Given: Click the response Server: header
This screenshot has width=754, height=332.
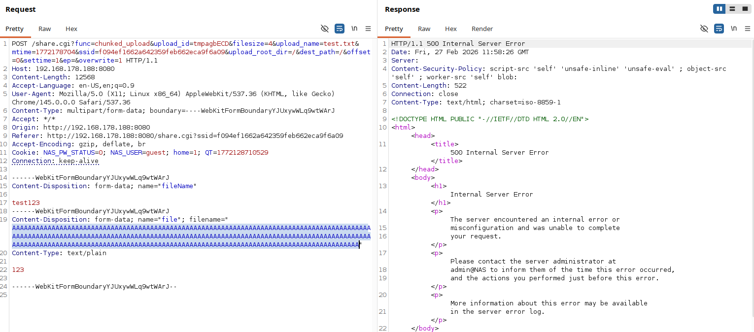Looking at the screenshot, I should click(x=405, y=60).
